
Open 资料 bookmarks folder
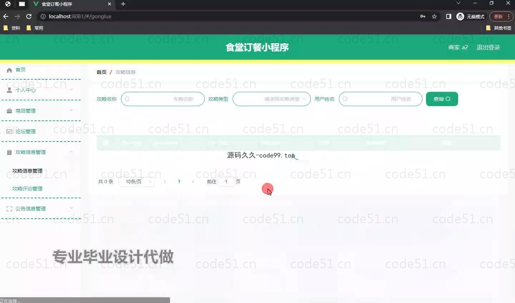[x=11, y=28]
